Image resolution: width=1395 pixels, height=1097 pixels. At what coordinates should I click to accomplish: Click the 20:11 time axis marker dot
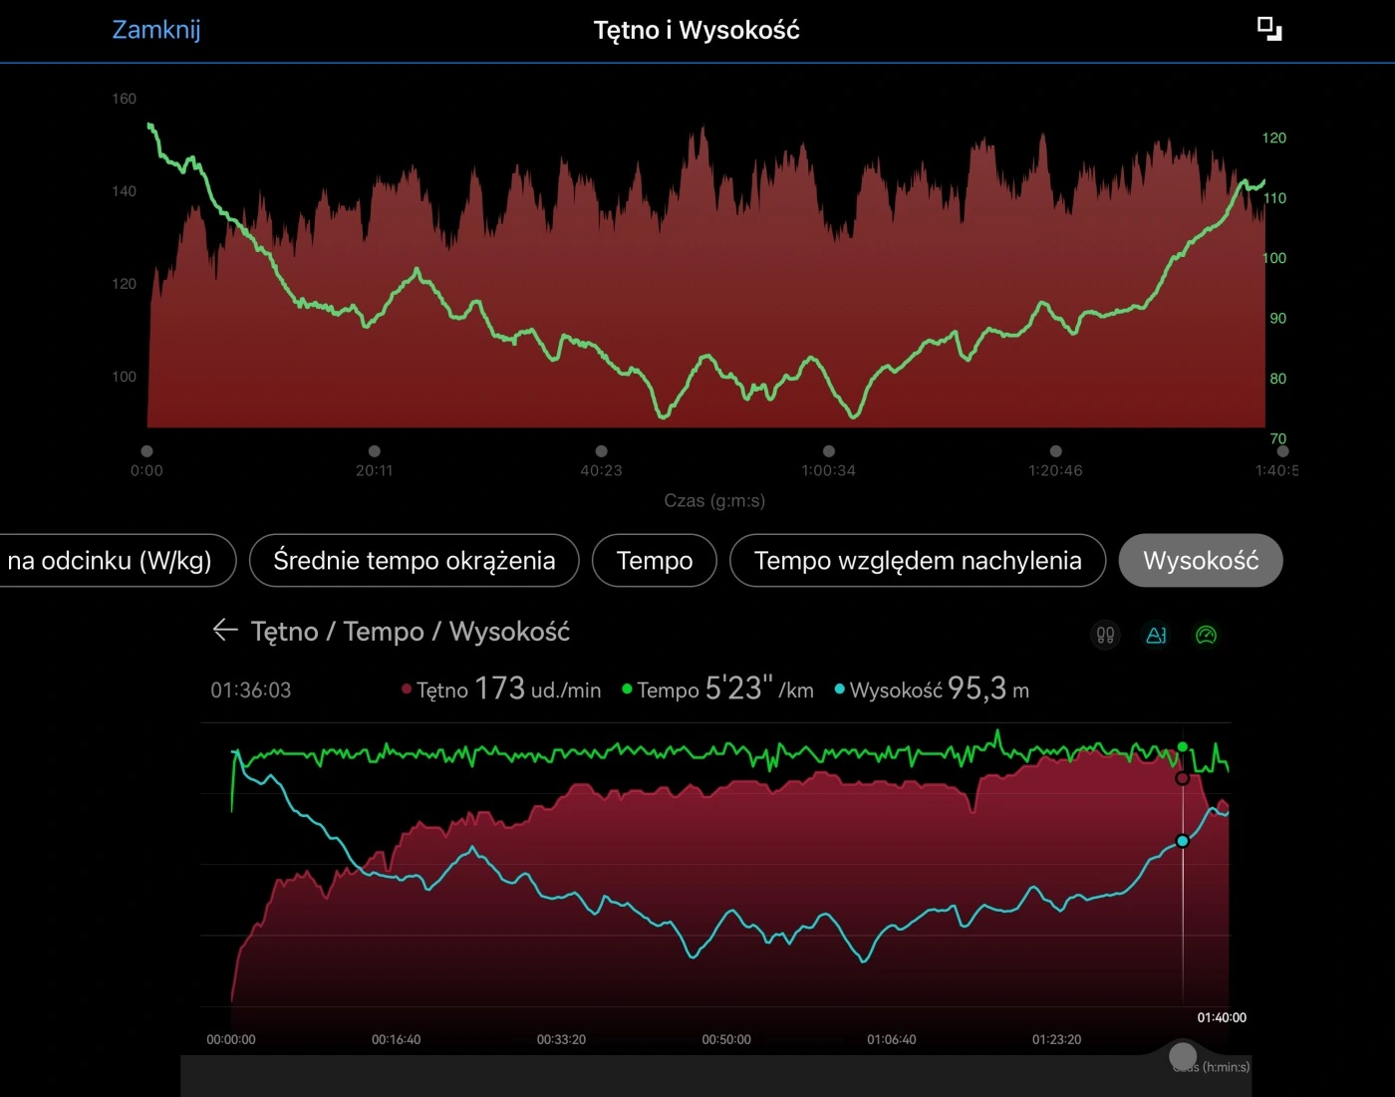[x=375, y=451]
